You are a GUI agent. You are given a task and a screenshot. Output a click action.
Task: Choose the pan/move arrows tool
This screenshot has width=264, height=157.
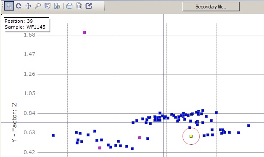28,6
